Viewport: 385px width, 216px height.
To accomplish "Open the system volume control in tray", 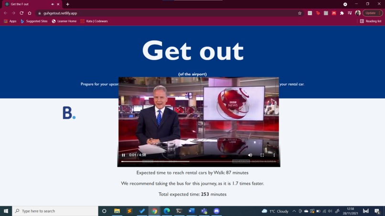I will pos(330,211).
